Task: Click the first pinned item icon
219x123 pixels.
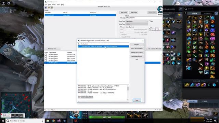Action: tap(187, 85)
